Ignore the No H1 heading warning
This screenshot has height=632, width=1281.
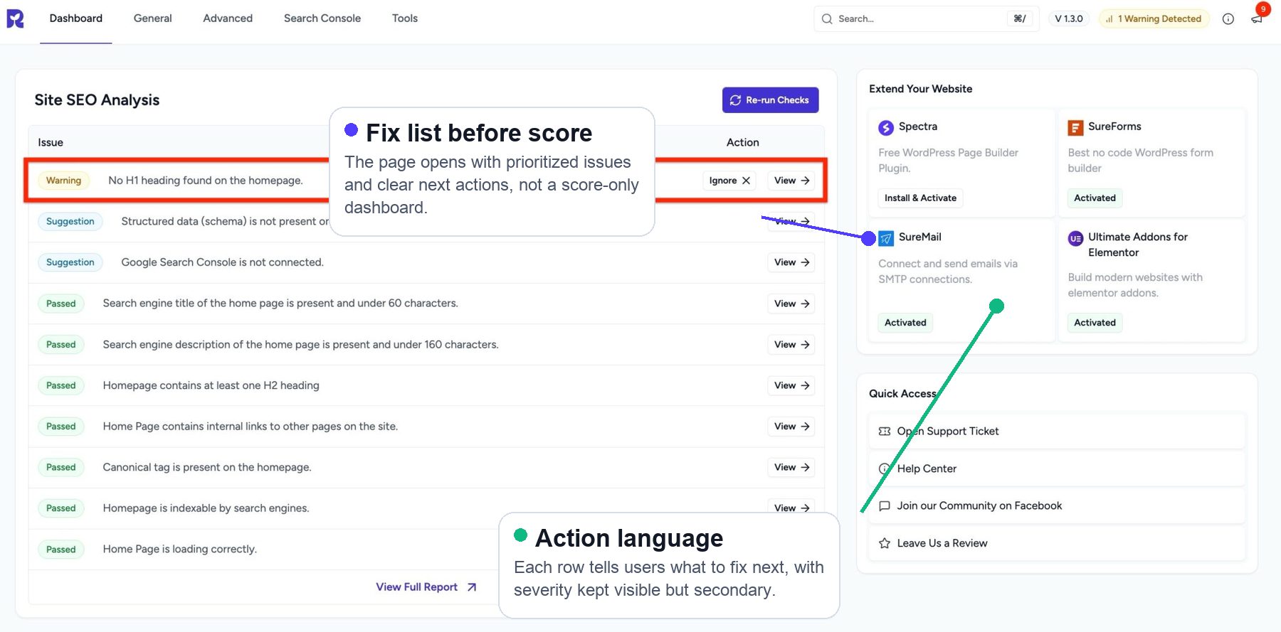click(x=729, y=181)
